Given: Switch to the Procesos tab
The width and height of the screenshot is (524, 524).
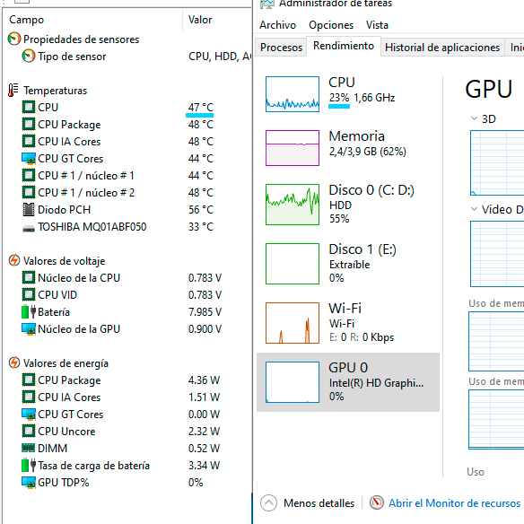Looking at the screenshot, I should click(x=281, y=48).
